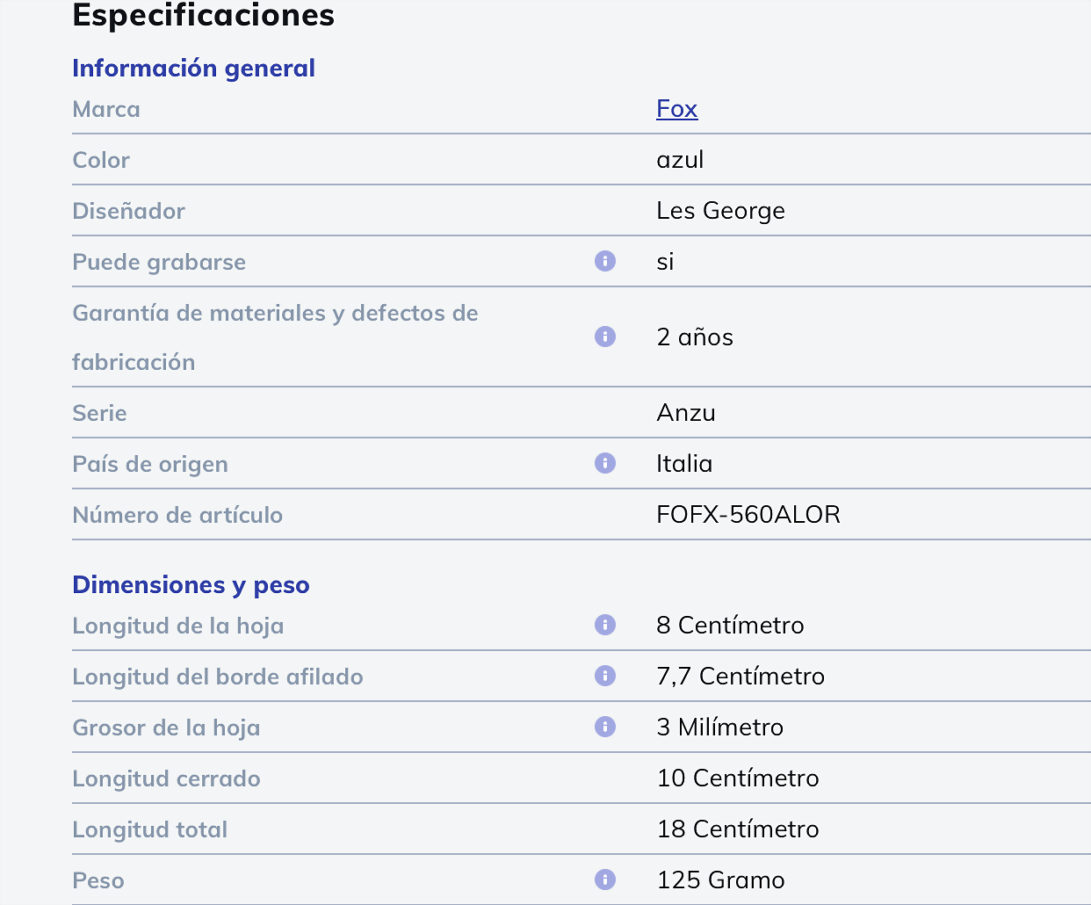The height and width of the screenshot is (905, 1091).
Task: Click the Longitud cerrado label
Action: pos(166,778)
